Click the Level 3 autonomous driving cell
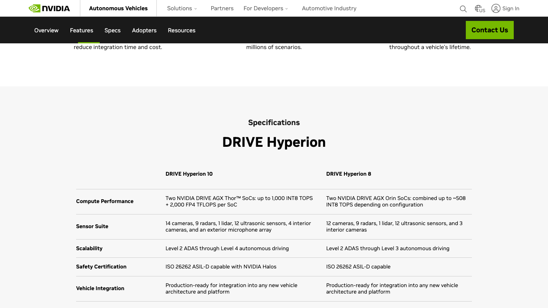 pos(388,248)
